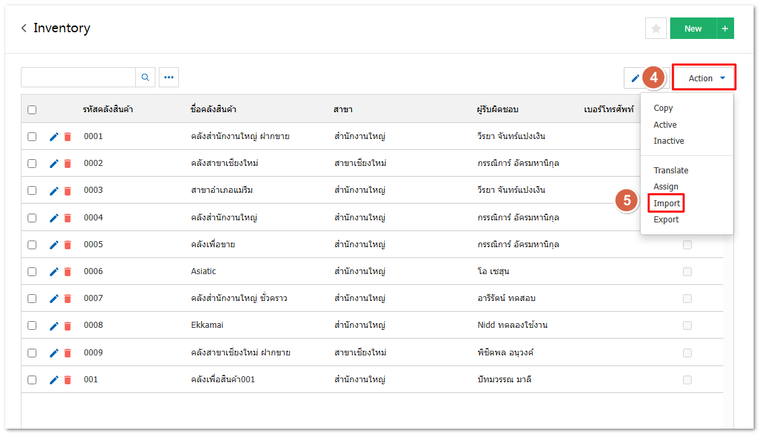Toggle the select-all header checkbox
Viewport: 759px width, 434px height.
(x=32, y=110)
